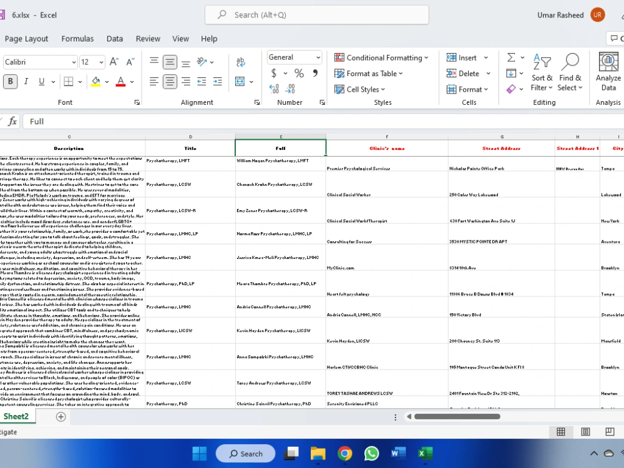Open the Page Layout tab
The width and height of the screenshot is (624, 468).
[x=26, y=39]
